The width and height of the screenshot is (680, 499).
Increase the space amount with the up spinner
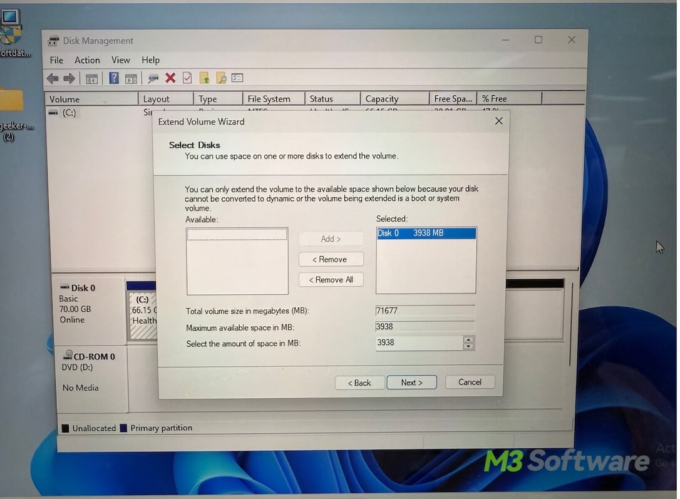tap(468, 339)
